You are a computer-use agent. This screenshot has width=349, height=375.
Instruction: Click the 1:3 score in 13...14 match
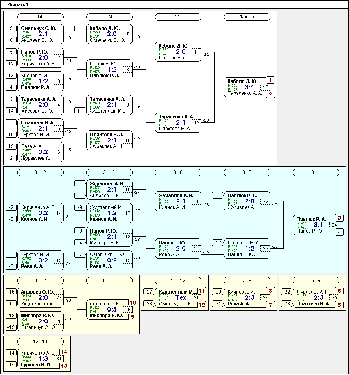coord(43,359)
